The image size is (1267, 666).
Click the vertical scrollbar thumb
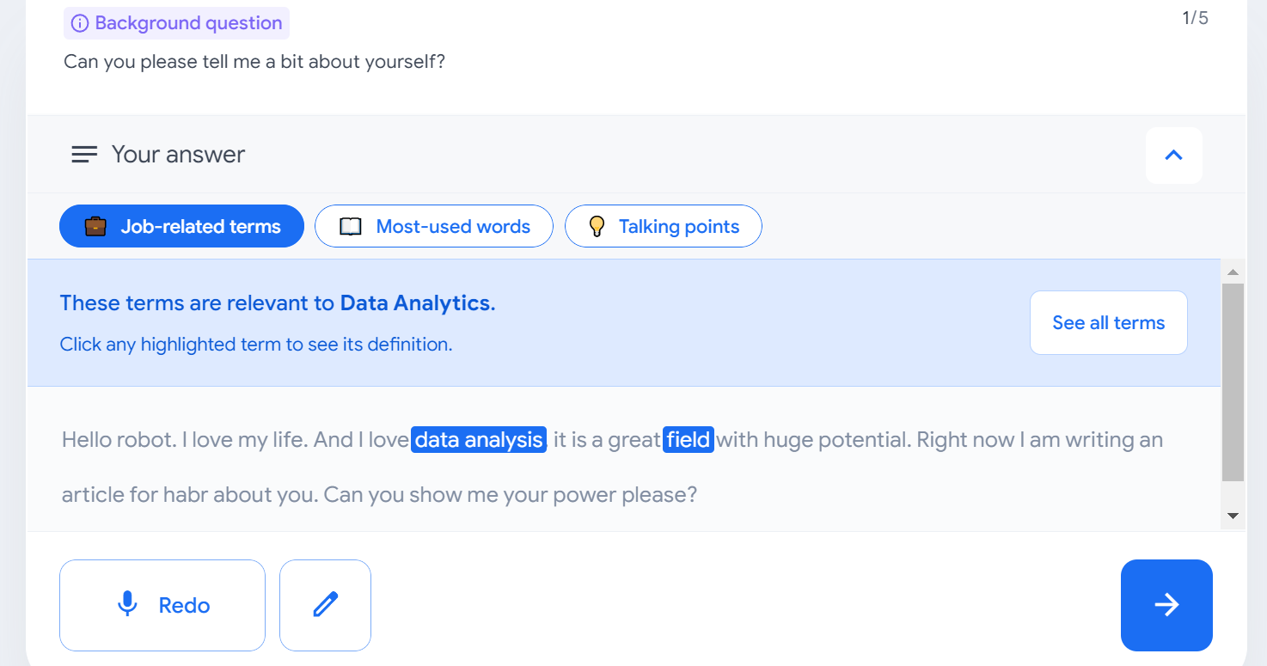(x=1233, y=381)
